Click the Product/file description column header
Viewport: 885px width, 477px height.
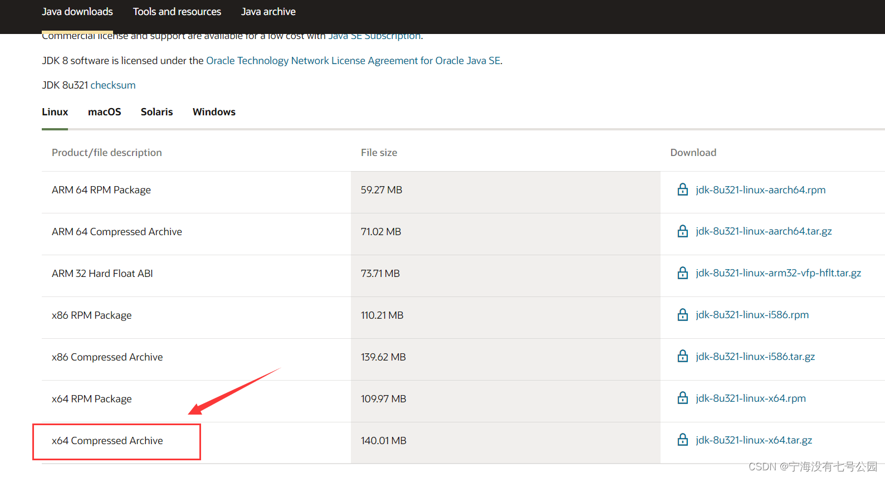click(x=107, y=153)
